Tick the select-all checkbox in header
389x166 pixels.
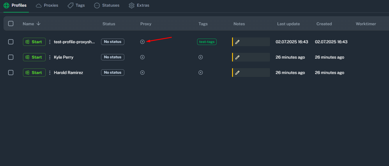pos(11,24)
